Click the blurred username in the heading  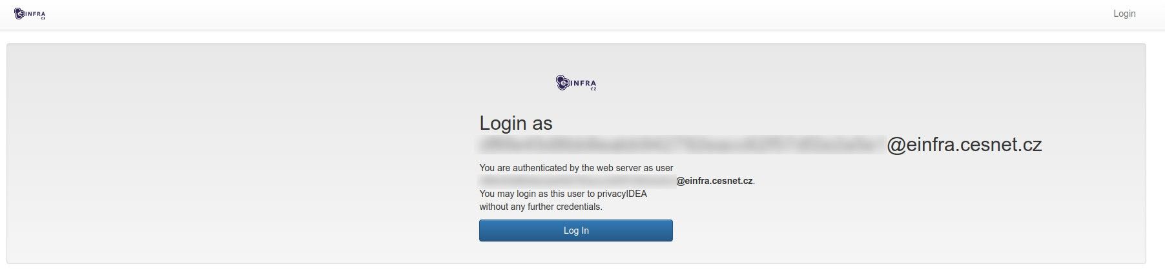(x=681, y=145)
